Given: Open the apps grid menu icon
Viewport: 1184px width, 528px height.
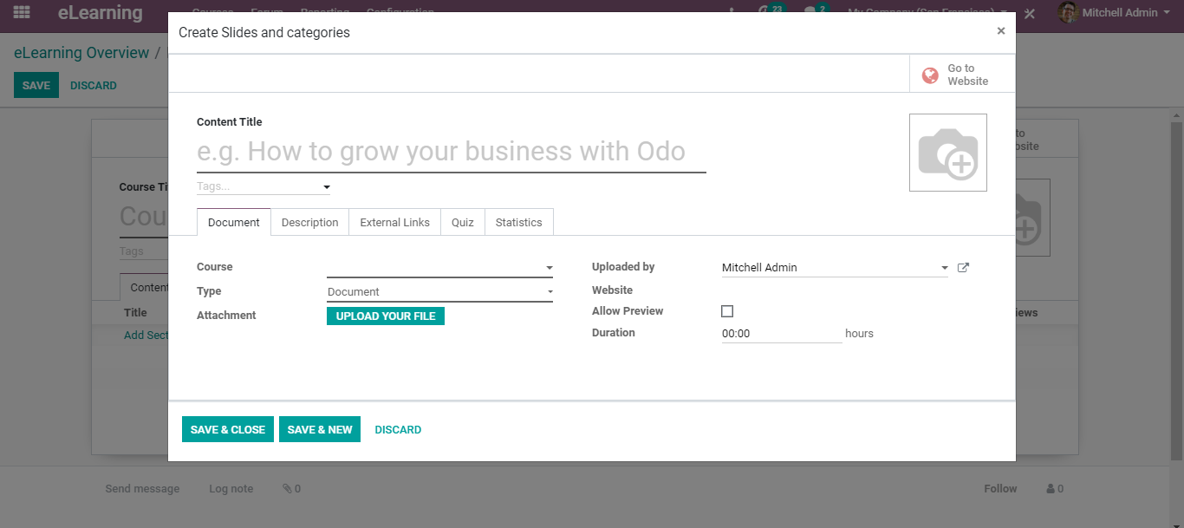Looking at the screenshot, I should coord(22,13).
